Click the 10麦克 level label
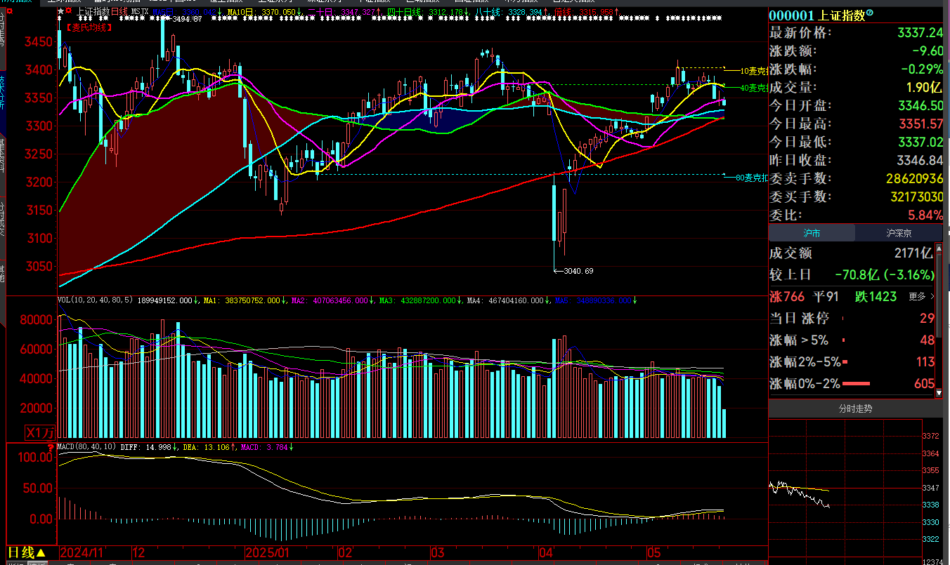Image resolution: width=950 pixels, height=565 pixels. (753, 71)
